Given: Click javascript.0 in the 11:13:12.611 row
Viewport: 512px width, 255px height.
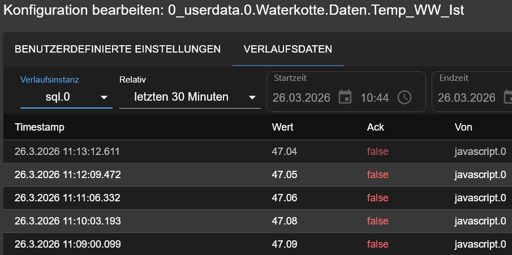Looking at the screenshot, I should pos(480,152).
